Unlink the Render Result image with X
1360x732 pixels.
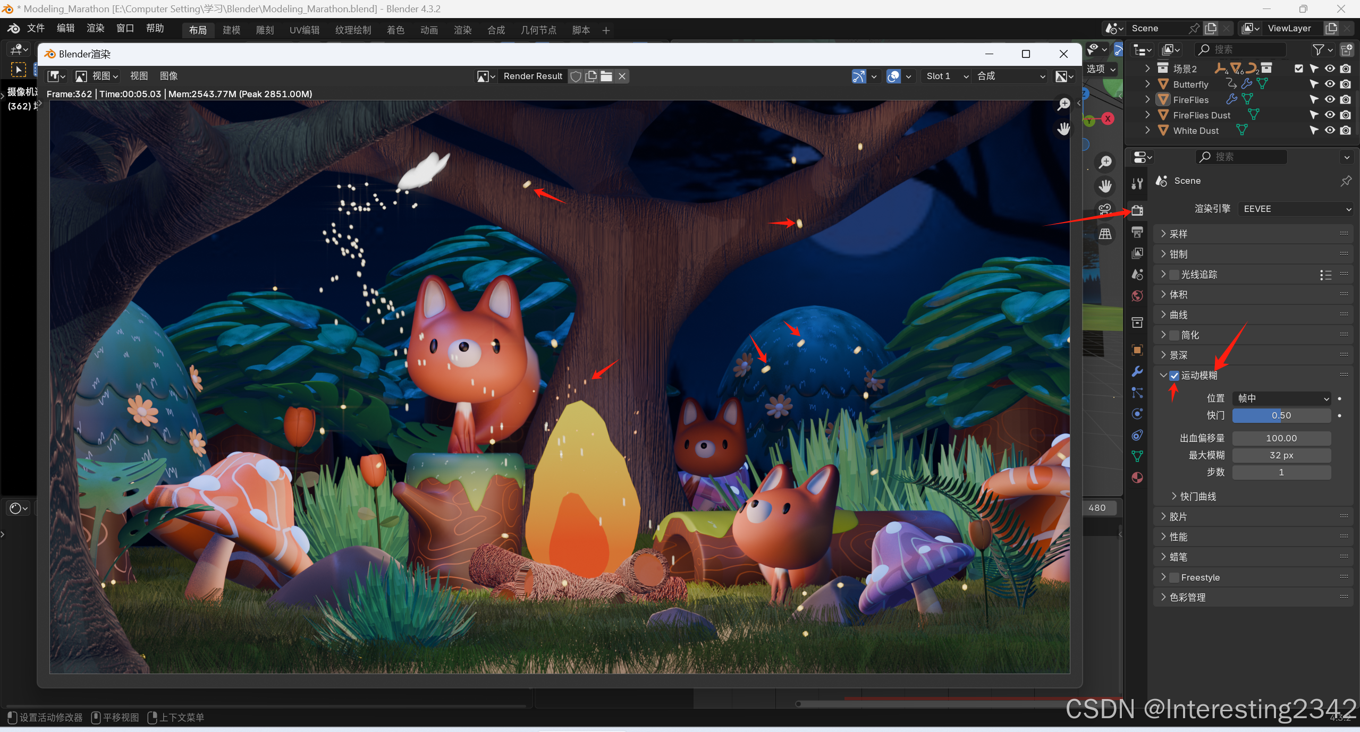pyautogui.click(x=622, y=76)
